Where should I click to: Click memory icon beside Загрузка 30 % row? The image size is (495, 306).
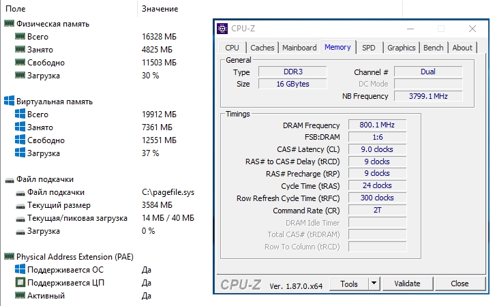pyautogui.click(x=20, y=75)
